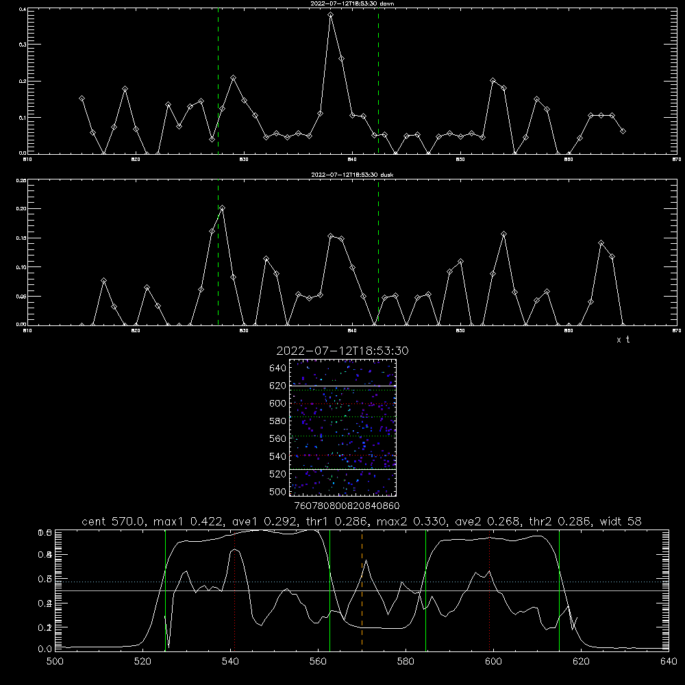The image size is (685, 685).
Task: Click the '520' label on image y-axis
Action: [278, 474]
